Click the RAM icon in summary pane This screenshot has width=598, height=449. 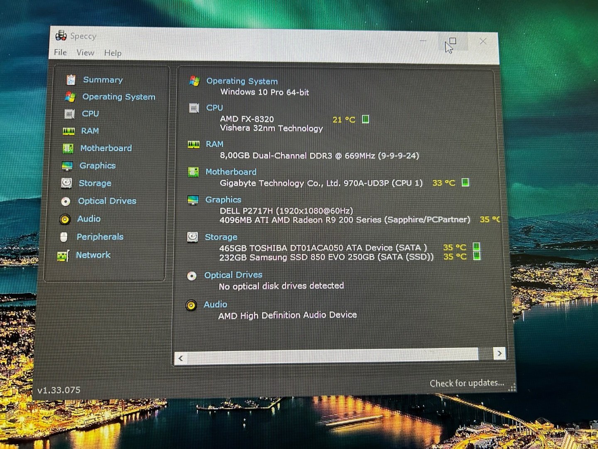(x=194, y=144)
